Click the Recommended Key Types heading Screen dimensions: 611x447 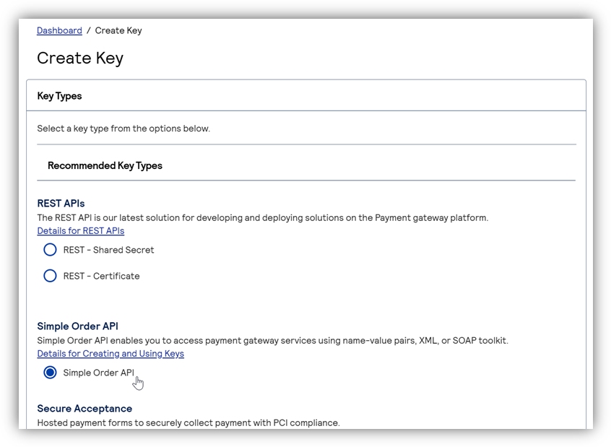(105, 165)
